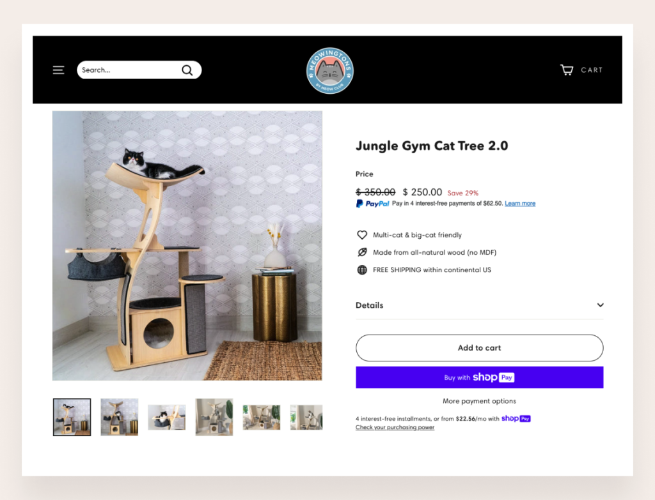Open the CART link in header
This screenshot has width=655, height=500.
click(592, 70)
